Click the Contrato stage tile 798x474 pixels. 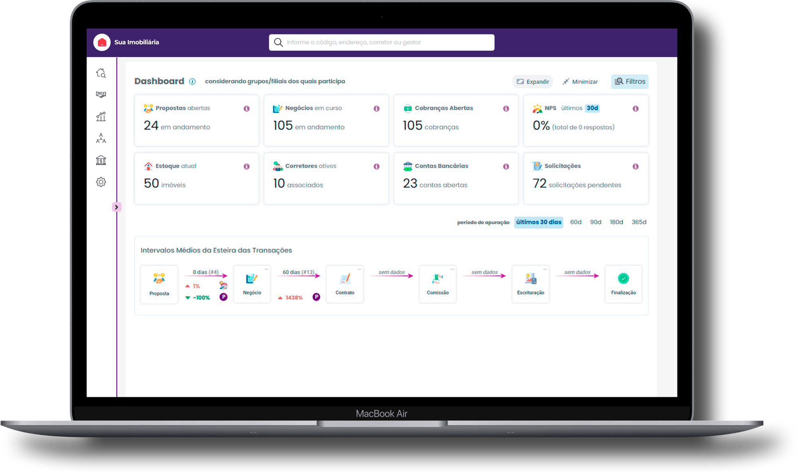(x=345, y=284)
